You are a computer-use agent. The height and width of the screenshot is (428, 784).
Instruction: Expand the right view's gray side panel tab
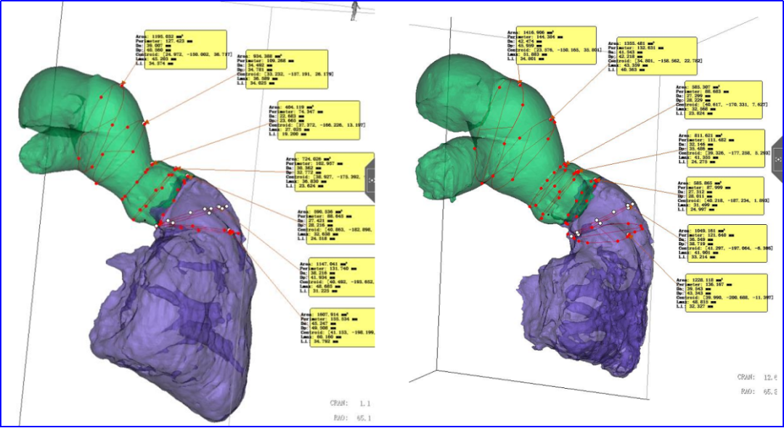(777, 155)
